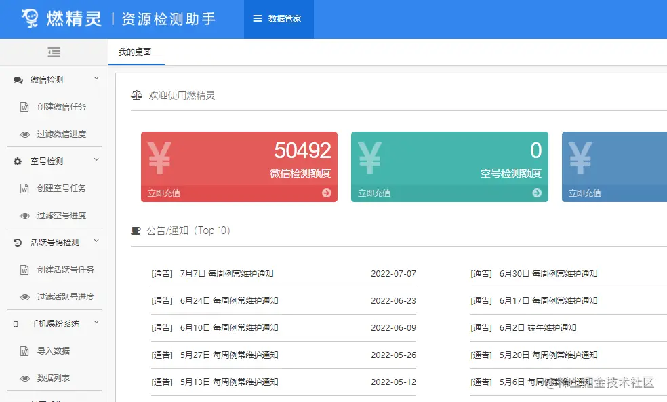Click the 燃精灵 logo mascot icon
Screen dimensions: 667x402
30,18
